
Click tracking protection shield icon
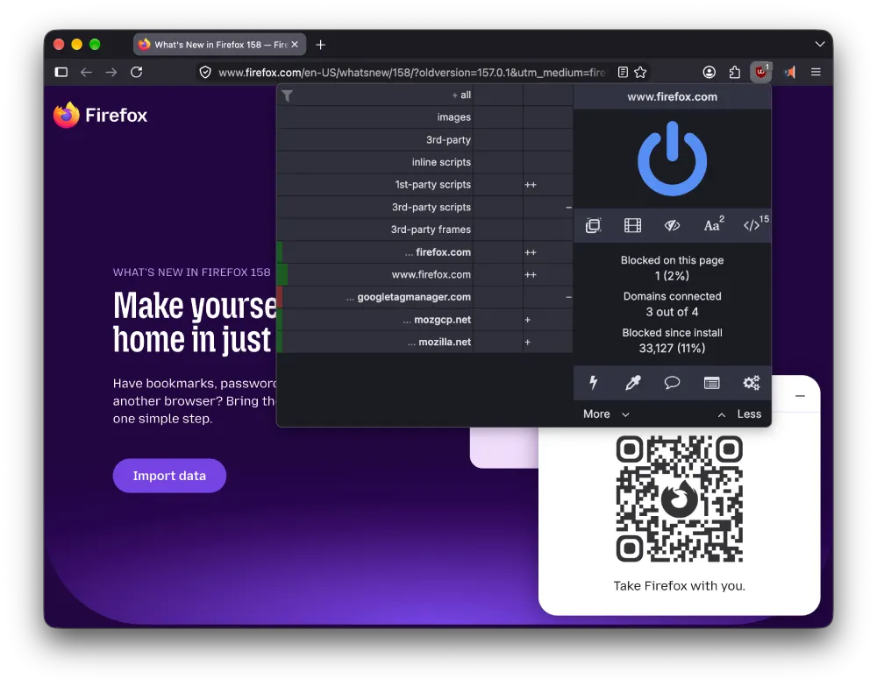pos(205,72)
